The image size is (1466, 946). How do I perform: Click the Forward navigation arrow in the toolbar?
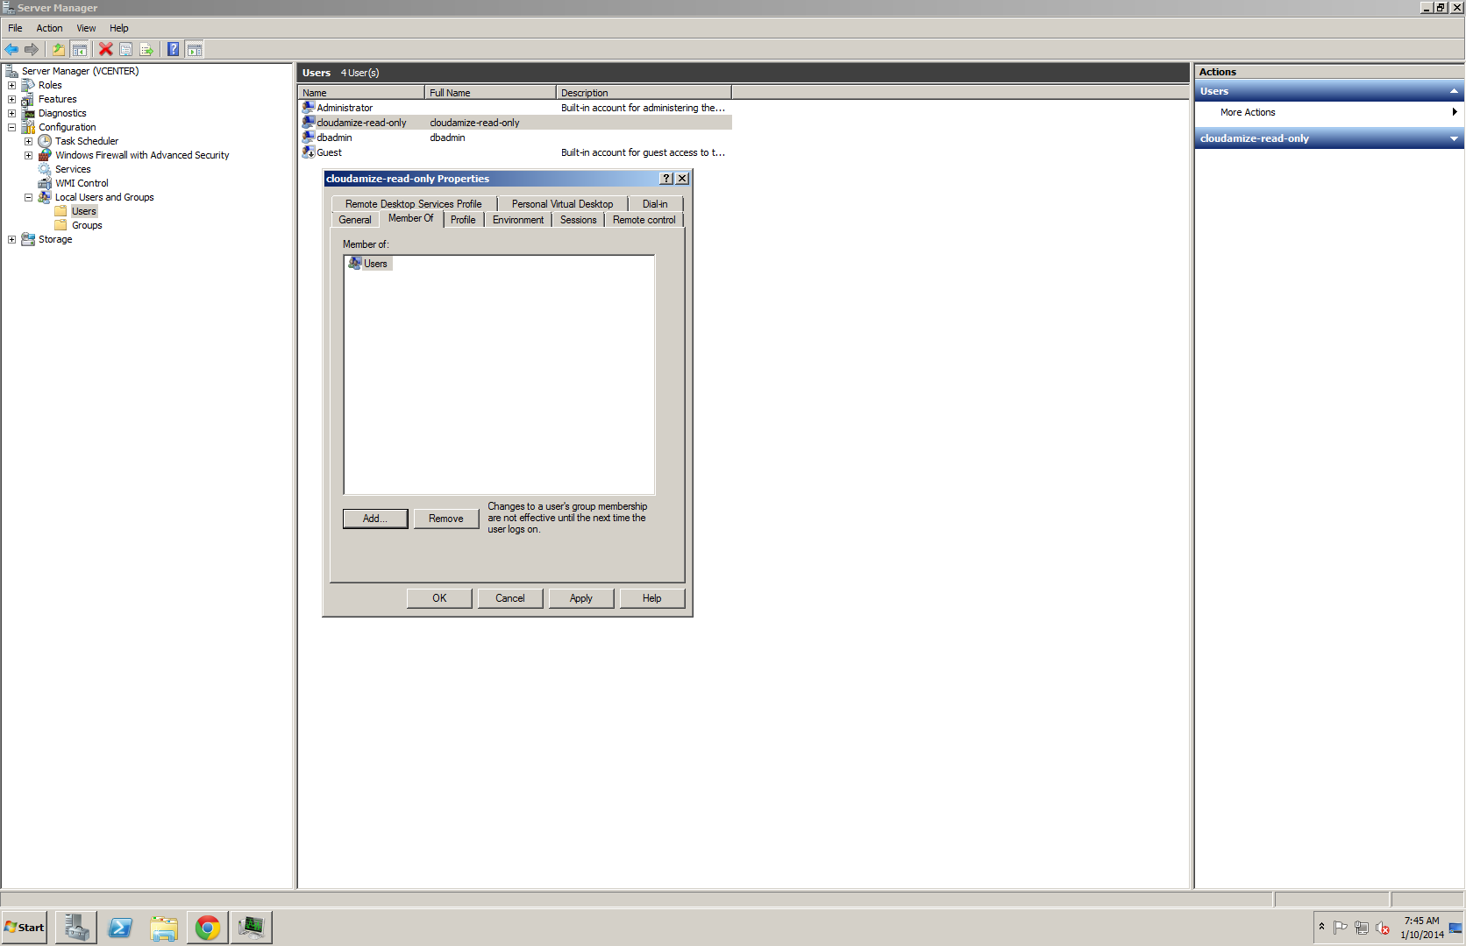pos(32,49)
